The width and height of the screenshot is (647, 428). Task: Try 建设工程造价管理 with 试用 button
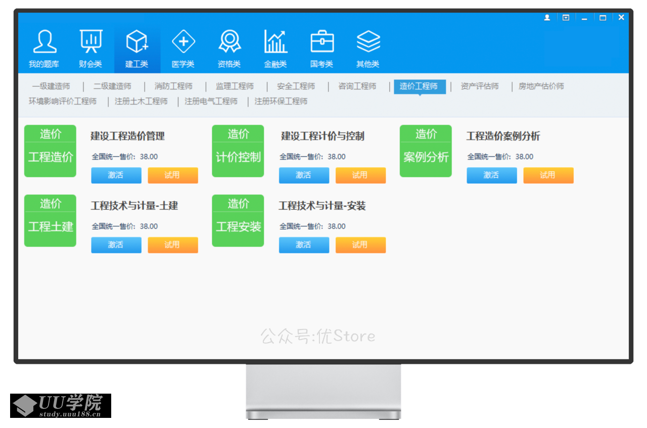point(173,175)
